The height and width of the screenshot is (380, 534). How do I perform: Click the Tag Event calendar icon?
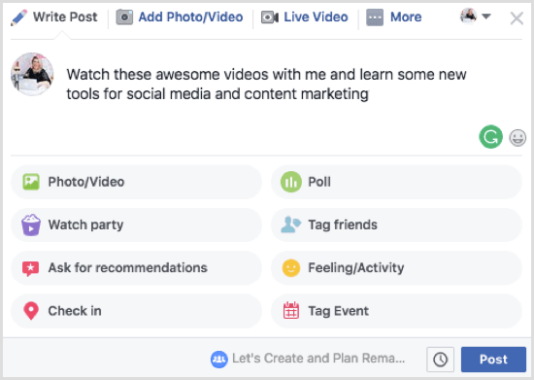291,310
